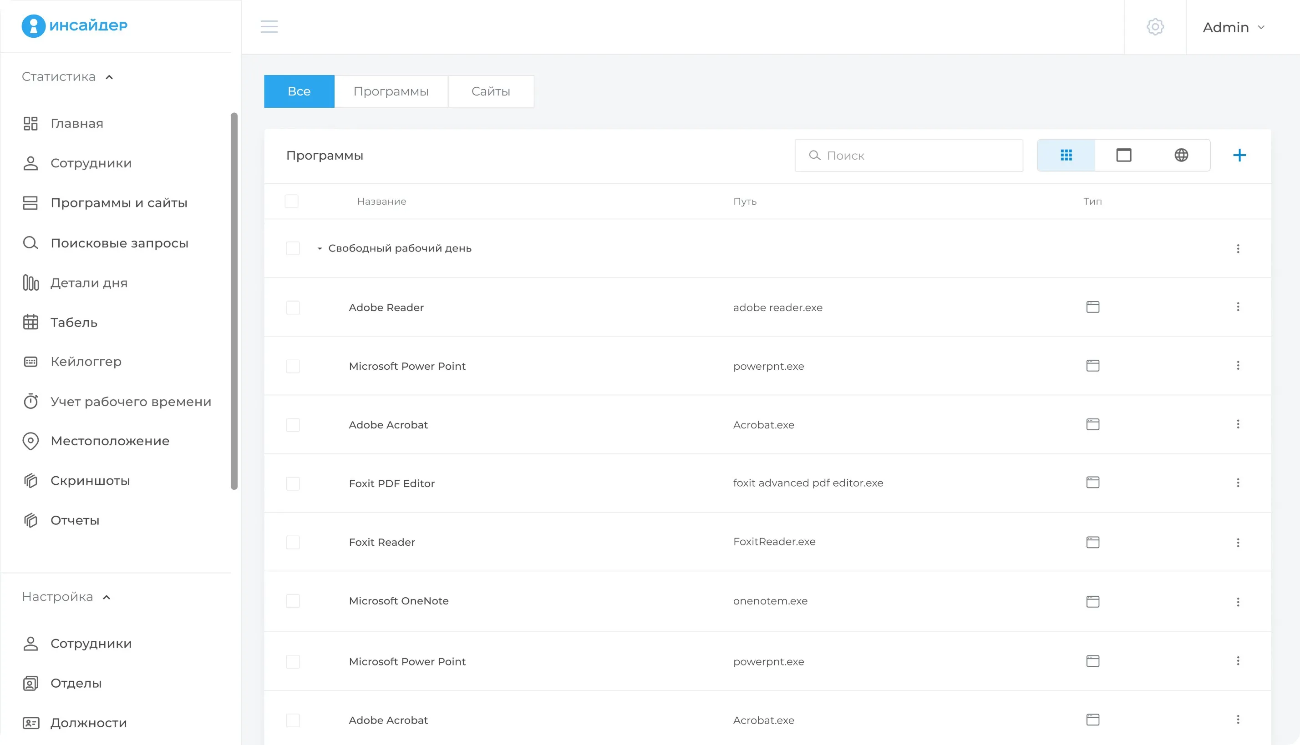Click the sidebar vertical scrollbar
This screenshot has width=1300, height=745.
coord(234,301)
